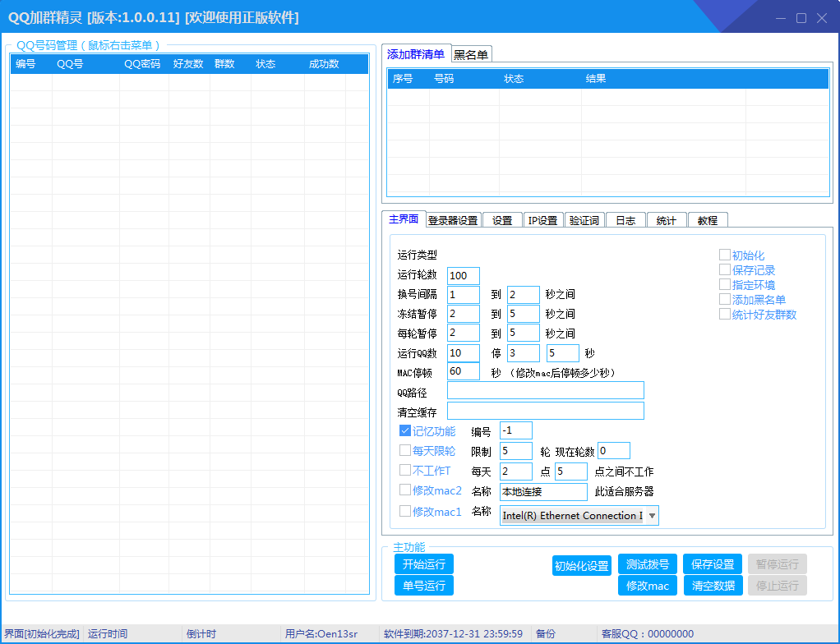Focus the 本地连接 name field
The width and height of the screenshot is (840, 644).
(544, 491)
